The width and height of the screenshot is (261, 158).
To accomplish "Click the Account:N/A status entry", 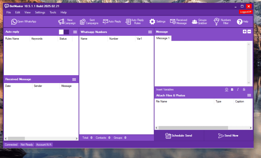I will coord(44,144).
